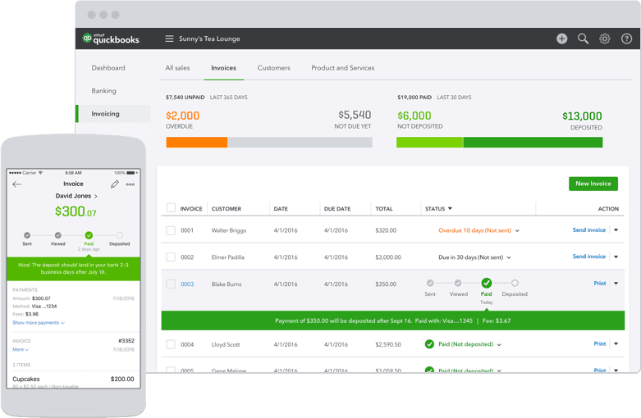The height and width of the screenshot is (418, 641).
Task: Check the box for invoice 0004
Action: coord(171,344)
